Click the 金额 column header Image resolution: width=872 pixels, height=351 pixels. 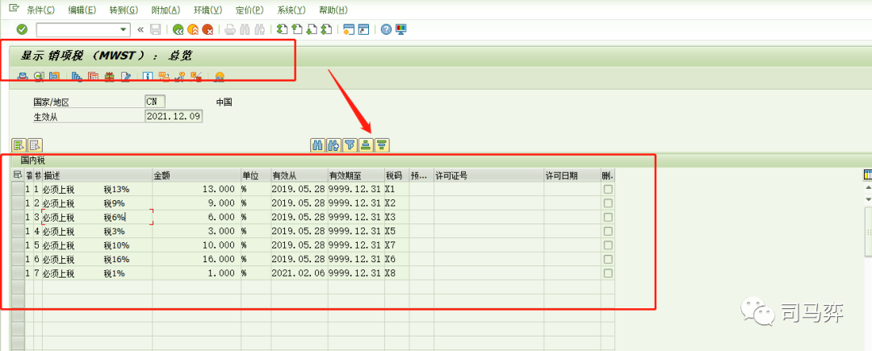coord(196,176)
